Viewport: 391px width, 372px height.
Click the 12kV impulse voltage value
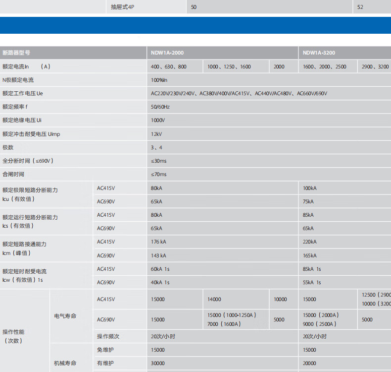tap(156, 134)
